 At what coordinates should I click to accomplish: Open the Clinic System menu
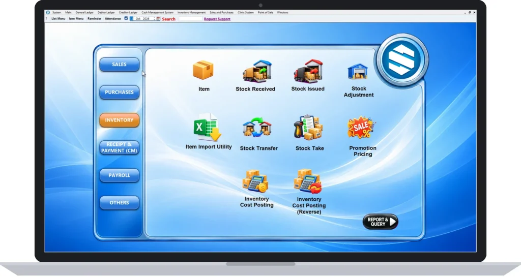(246, 13)
